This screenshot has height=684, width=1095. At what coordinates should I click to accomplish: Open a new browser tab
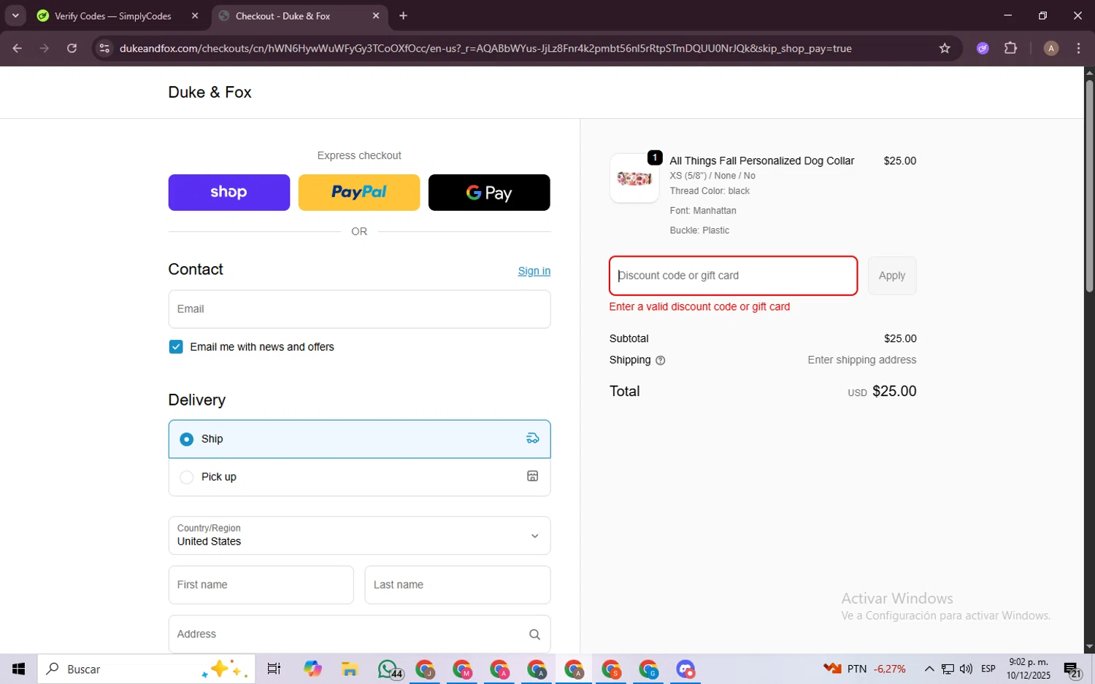pyautogui.click(x=403, y=15)
